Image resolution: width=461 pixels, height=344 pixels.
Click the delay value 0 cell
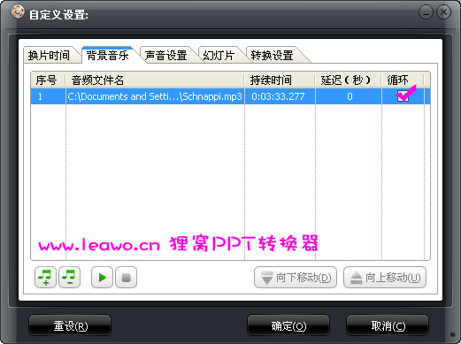click(350, 96)
